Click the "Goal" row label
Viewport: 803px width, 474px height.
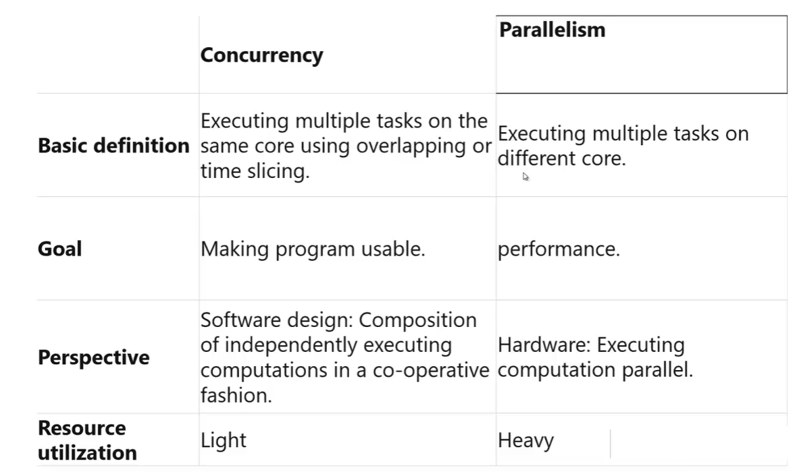tap(60, 249)
